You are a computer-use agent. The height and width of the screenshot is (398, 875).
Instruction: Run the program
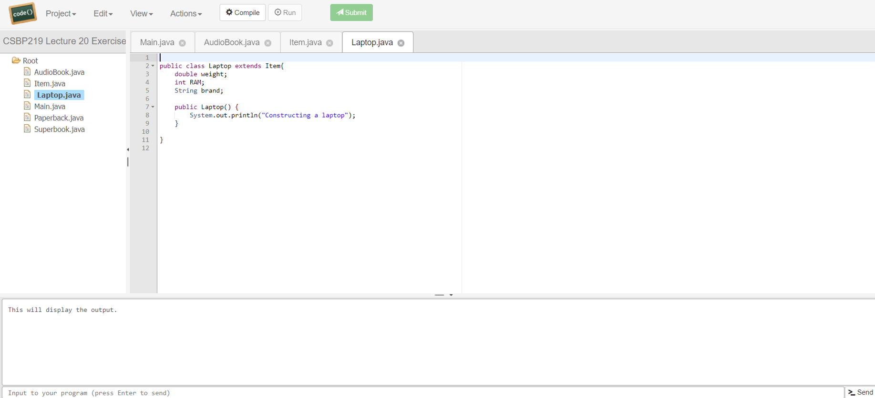[285, 12]
